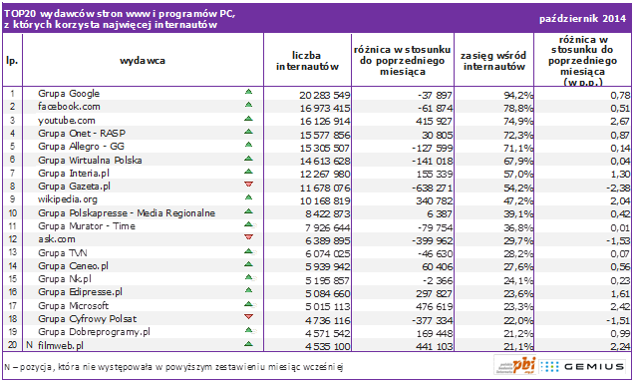This screenshot has height=383, width=635.
Task: Click the 'lp.' column header
Action: (12, 61)
